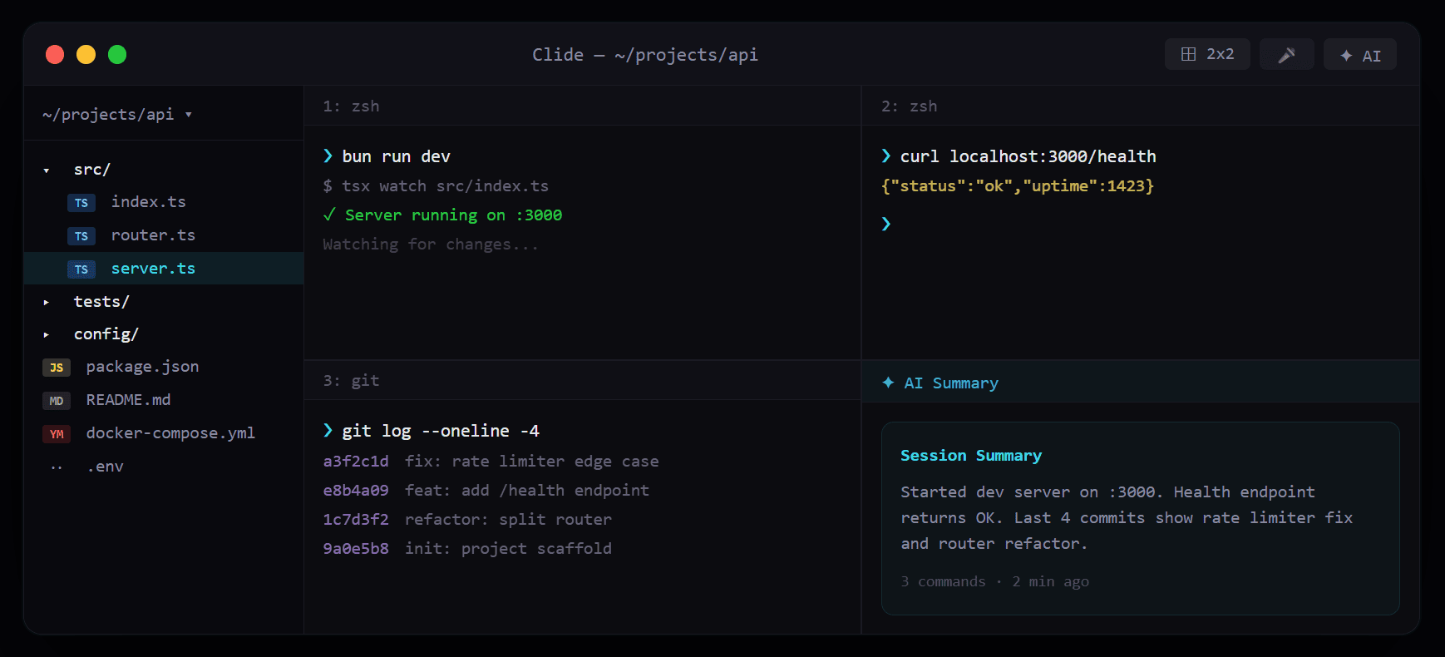Viewport: 1445px width, 657px height.
Task: Click the JS badge icon of package.json
Action: 57,368
